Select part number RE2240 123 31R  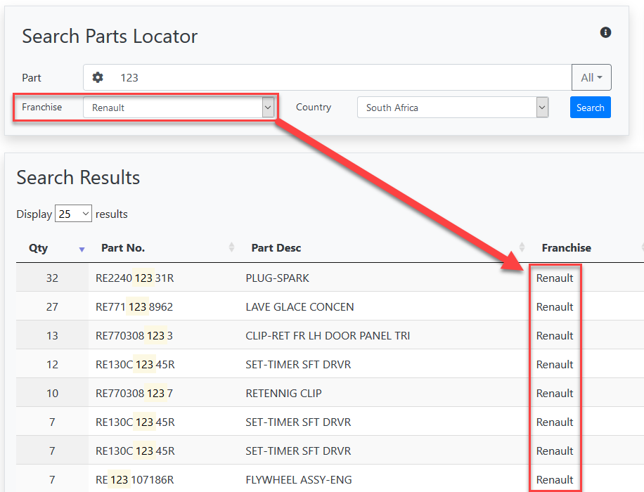(x=135, y=278)
